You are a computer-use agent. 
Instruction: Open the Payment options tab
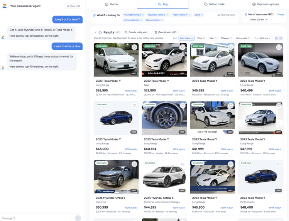tap(265, 4)
